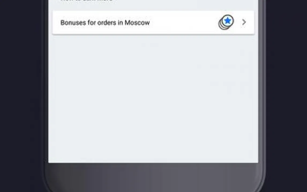Tap the blue star coin stack icon
Viewport: 307px width, 192px height.
[x=226, y=22]
